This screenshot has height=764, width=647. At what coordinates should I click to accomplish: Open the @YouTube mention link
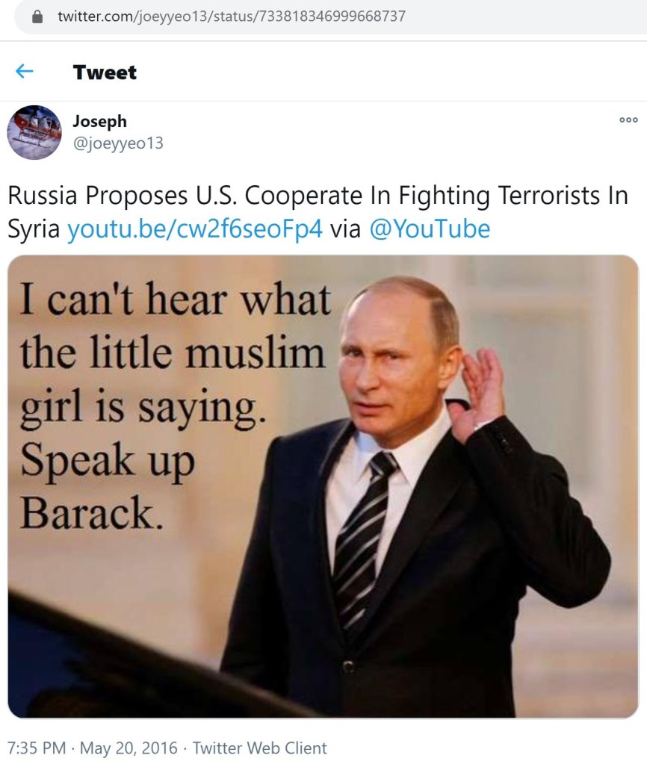pyautogui.click(x=430, y=229)
